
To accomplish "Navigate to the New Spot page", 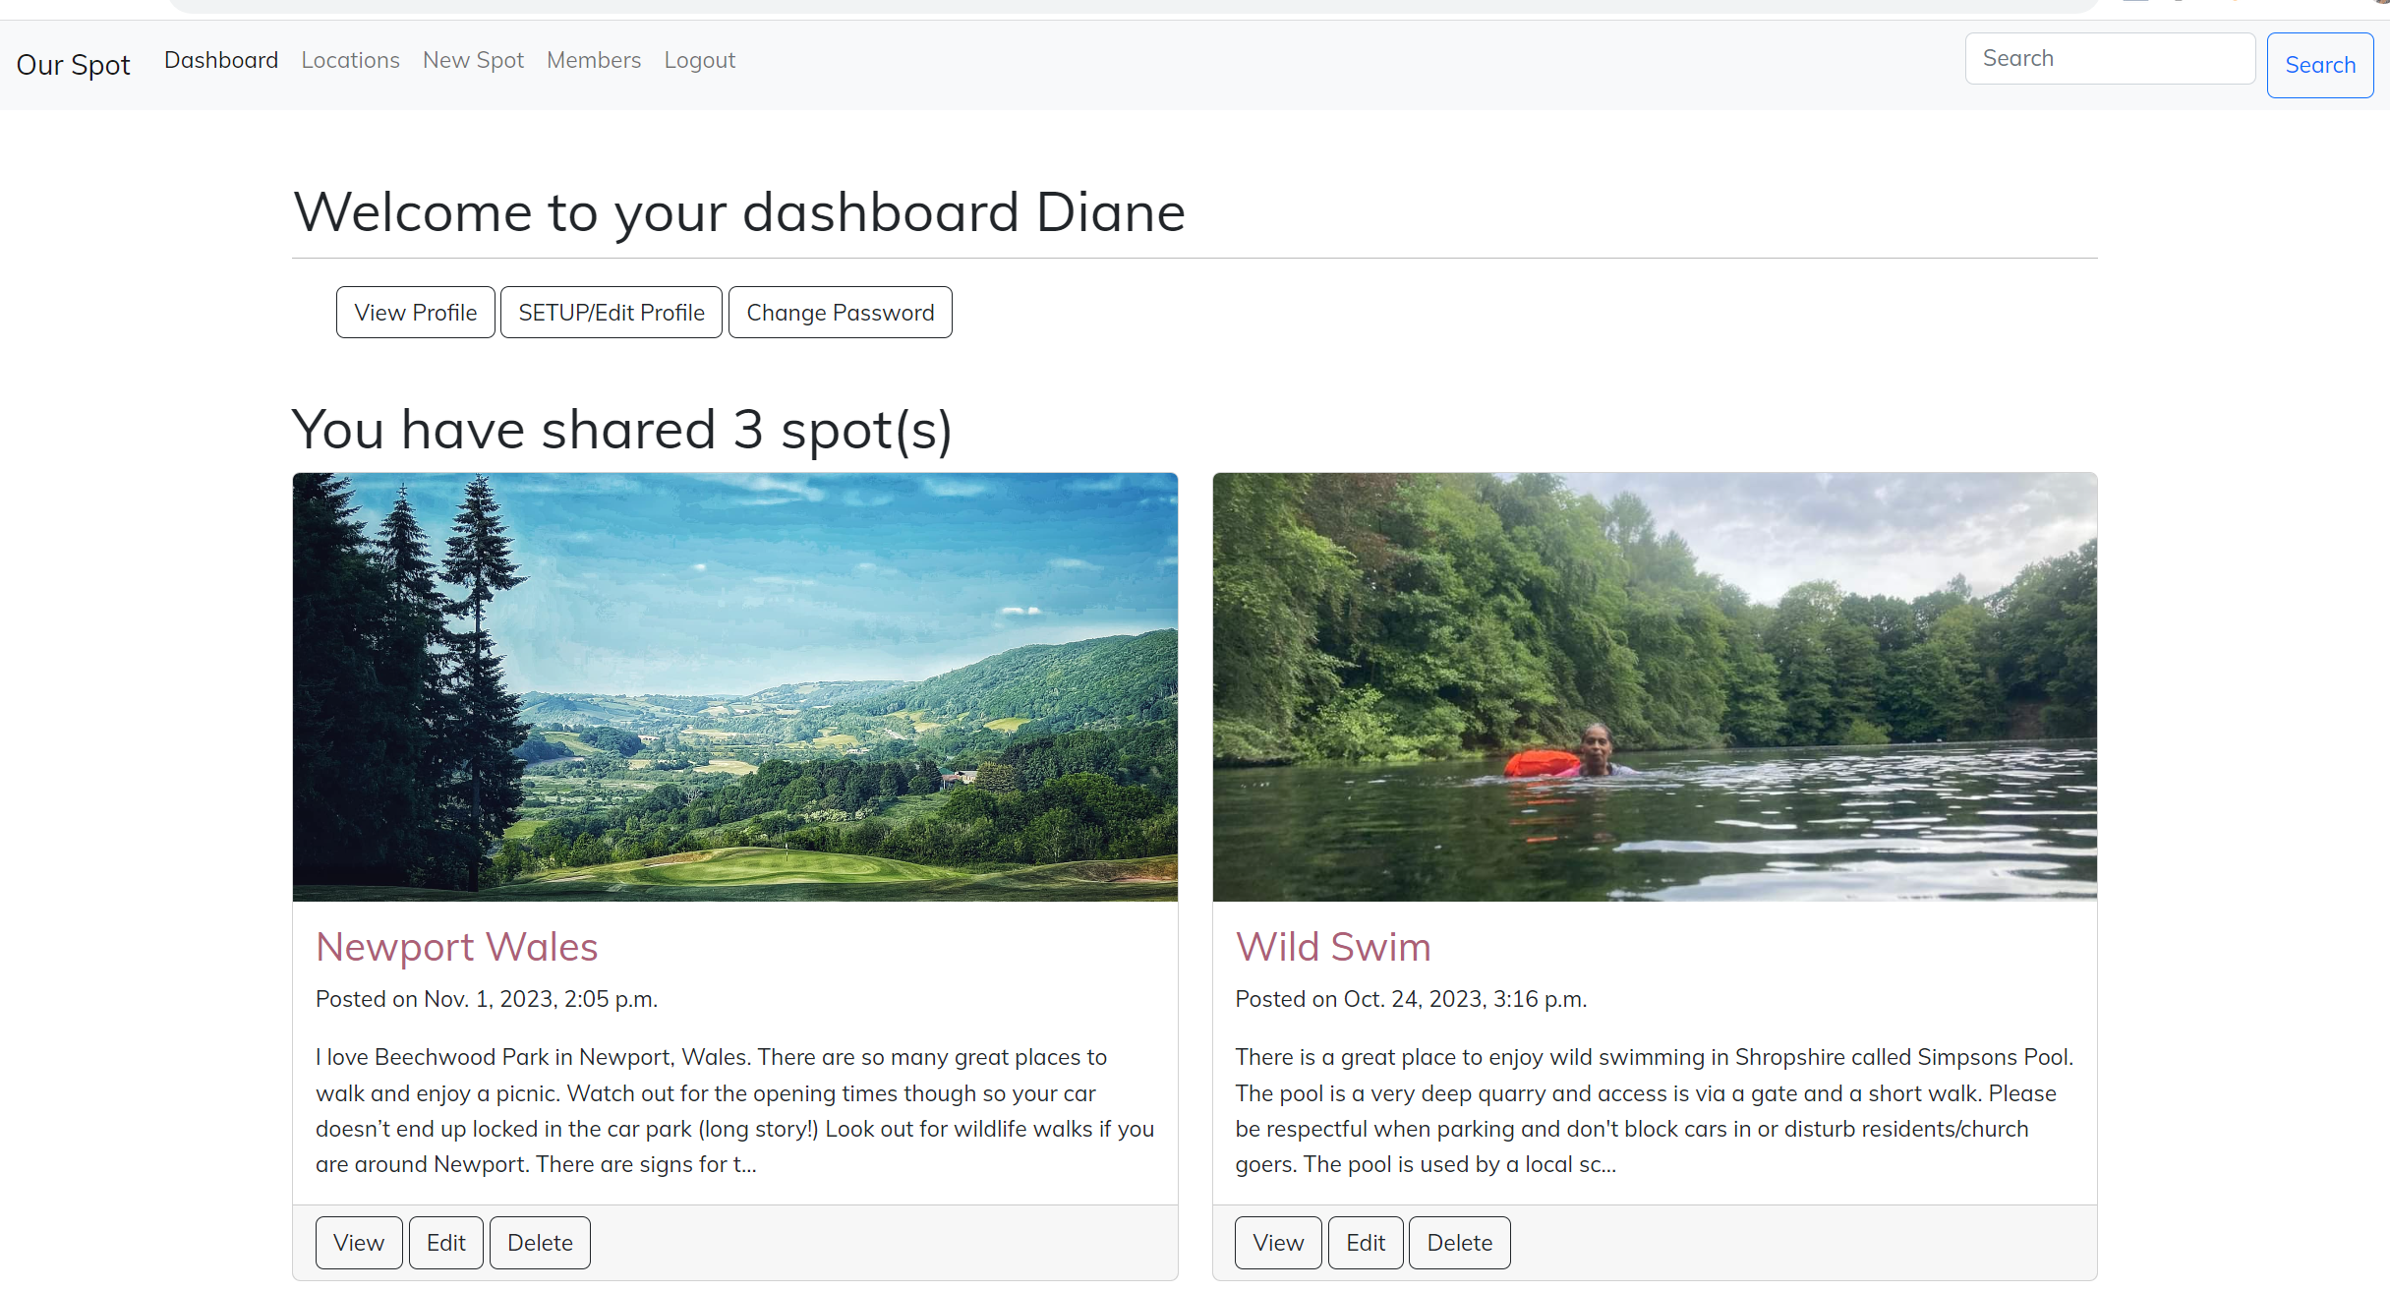I will coord(473,60).
